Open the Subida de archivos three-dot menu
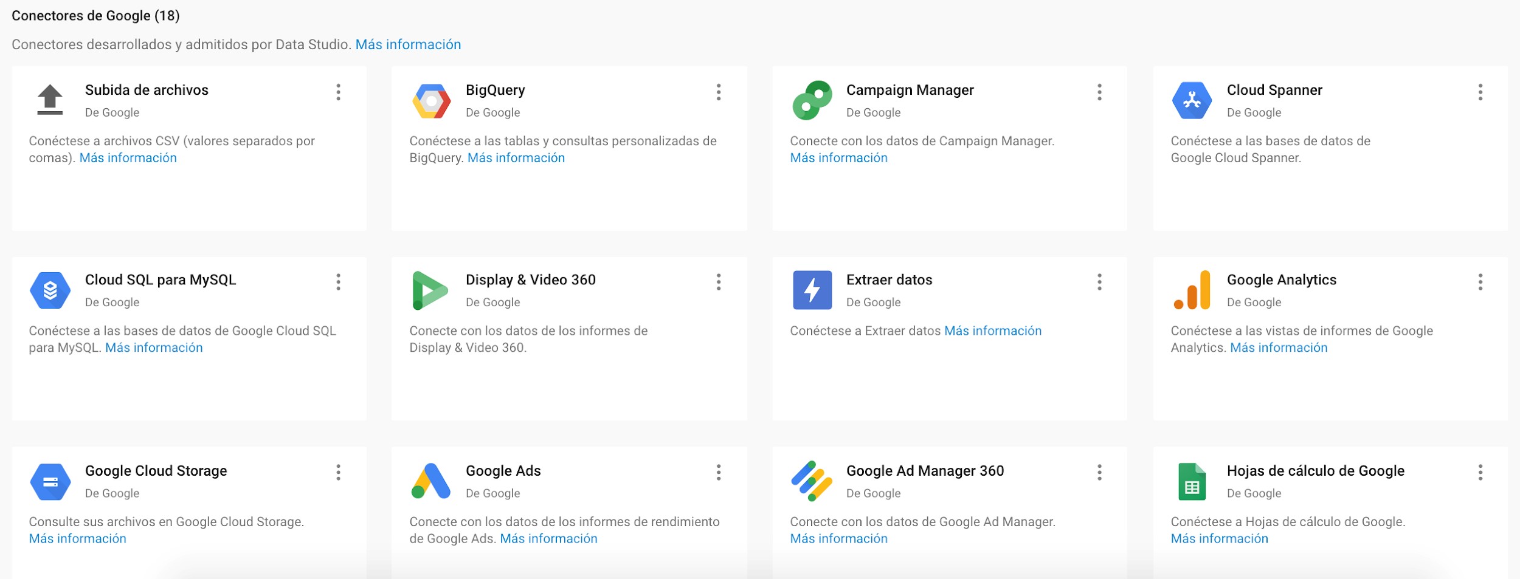The image size is (1520, 579). click(x=339, y=92)
